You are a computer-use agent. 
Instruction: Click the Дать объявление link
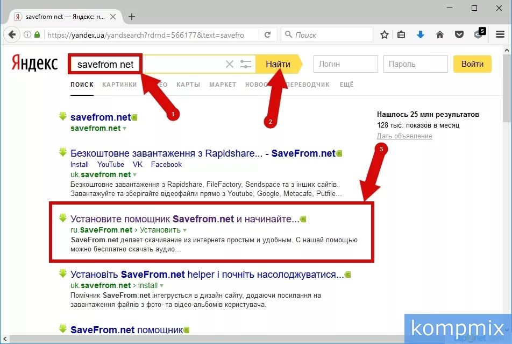(404, 136)
